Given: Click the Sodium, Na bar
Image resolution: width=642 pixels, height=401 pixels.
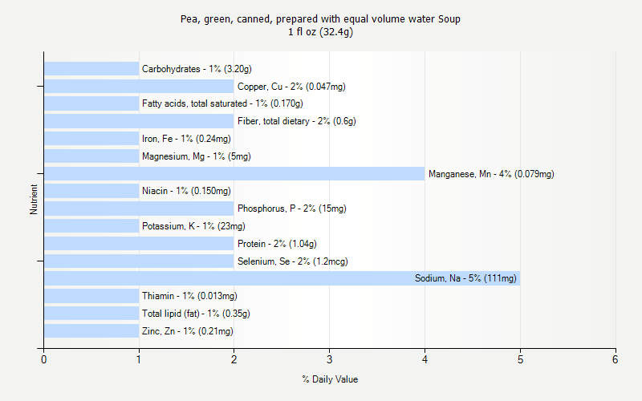Looking at the screenshot, I should [x=281, y=278].
